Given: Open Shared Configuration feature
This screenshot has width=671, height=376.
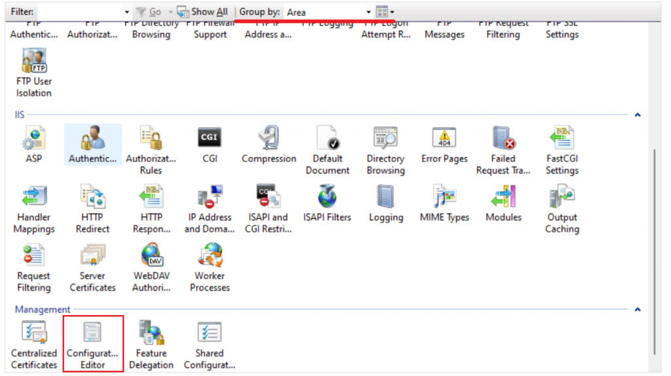Looking at the screenshot, I should point(210,345).
